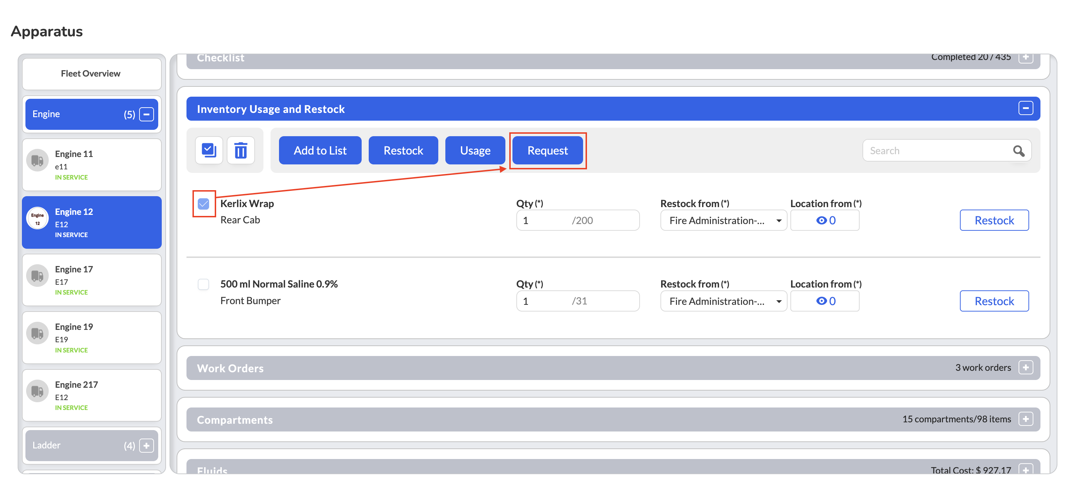Click Restock button in Normal Saline row
1068x489 pixels.
pyautogui.click(x=994, y=301)
